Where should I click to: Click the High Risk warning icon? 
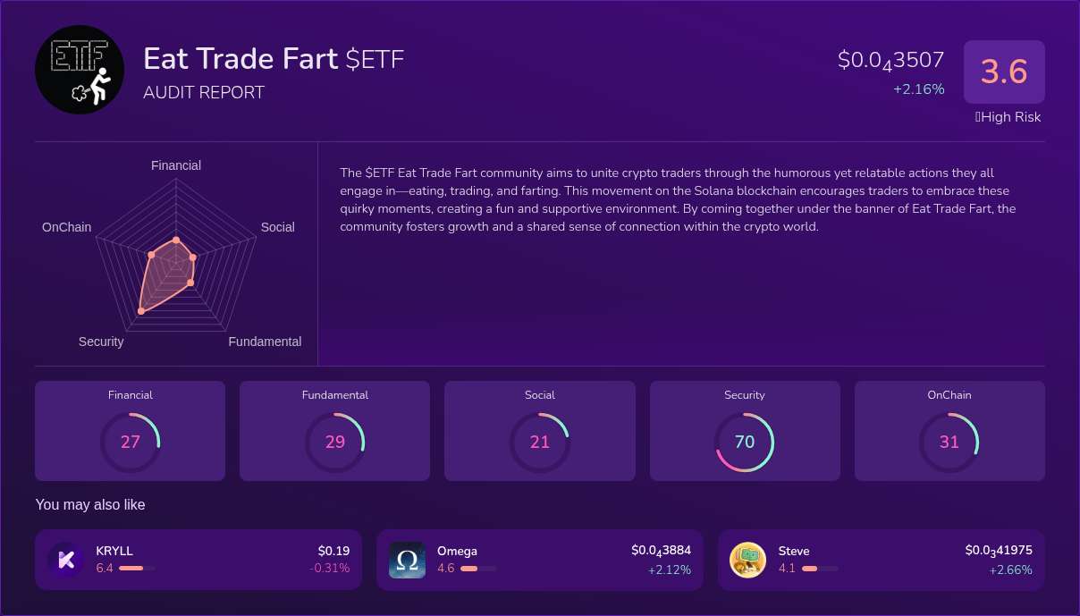point(976,117)
